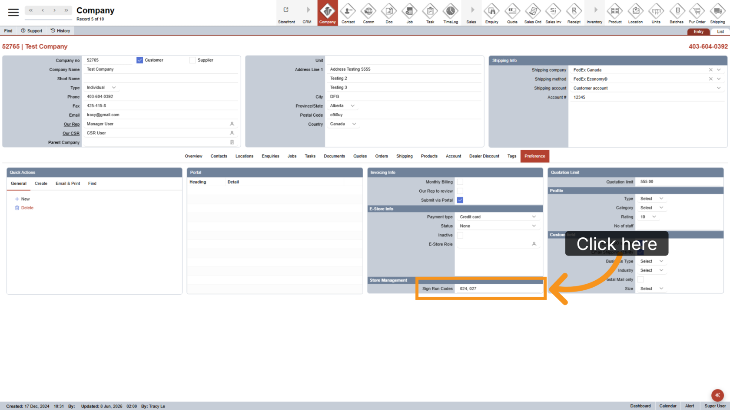The height and width of the screenshot is (410, 730).
Task: Open the hamburger main menu
Action: (13, 13)
